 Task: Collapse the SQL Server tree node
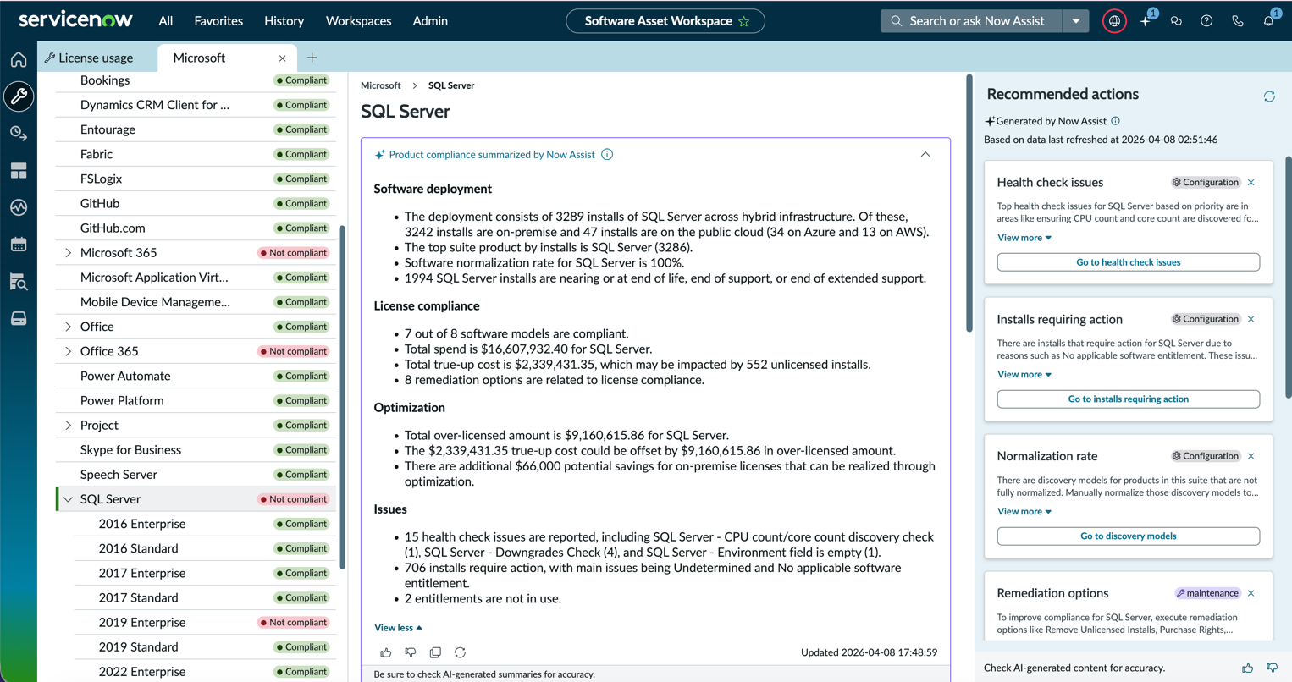click(69, 499)
